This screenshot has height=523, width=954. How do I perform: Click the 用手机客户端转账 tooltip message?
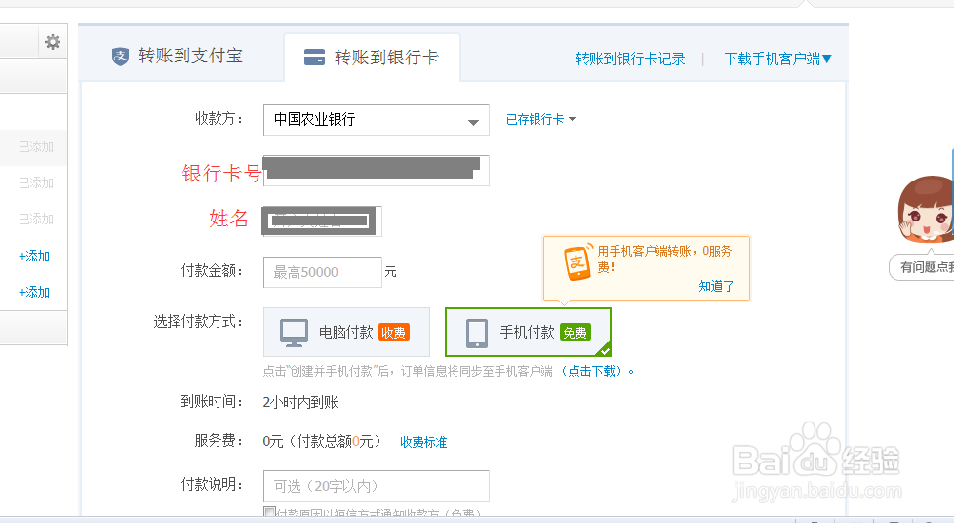coord(664,259)
